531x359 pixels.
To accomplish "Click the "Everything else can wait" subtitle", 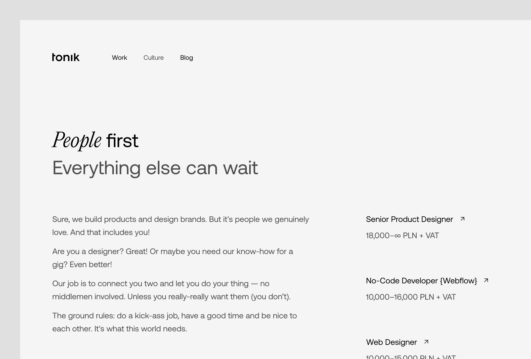I will (x=155, y=167).
